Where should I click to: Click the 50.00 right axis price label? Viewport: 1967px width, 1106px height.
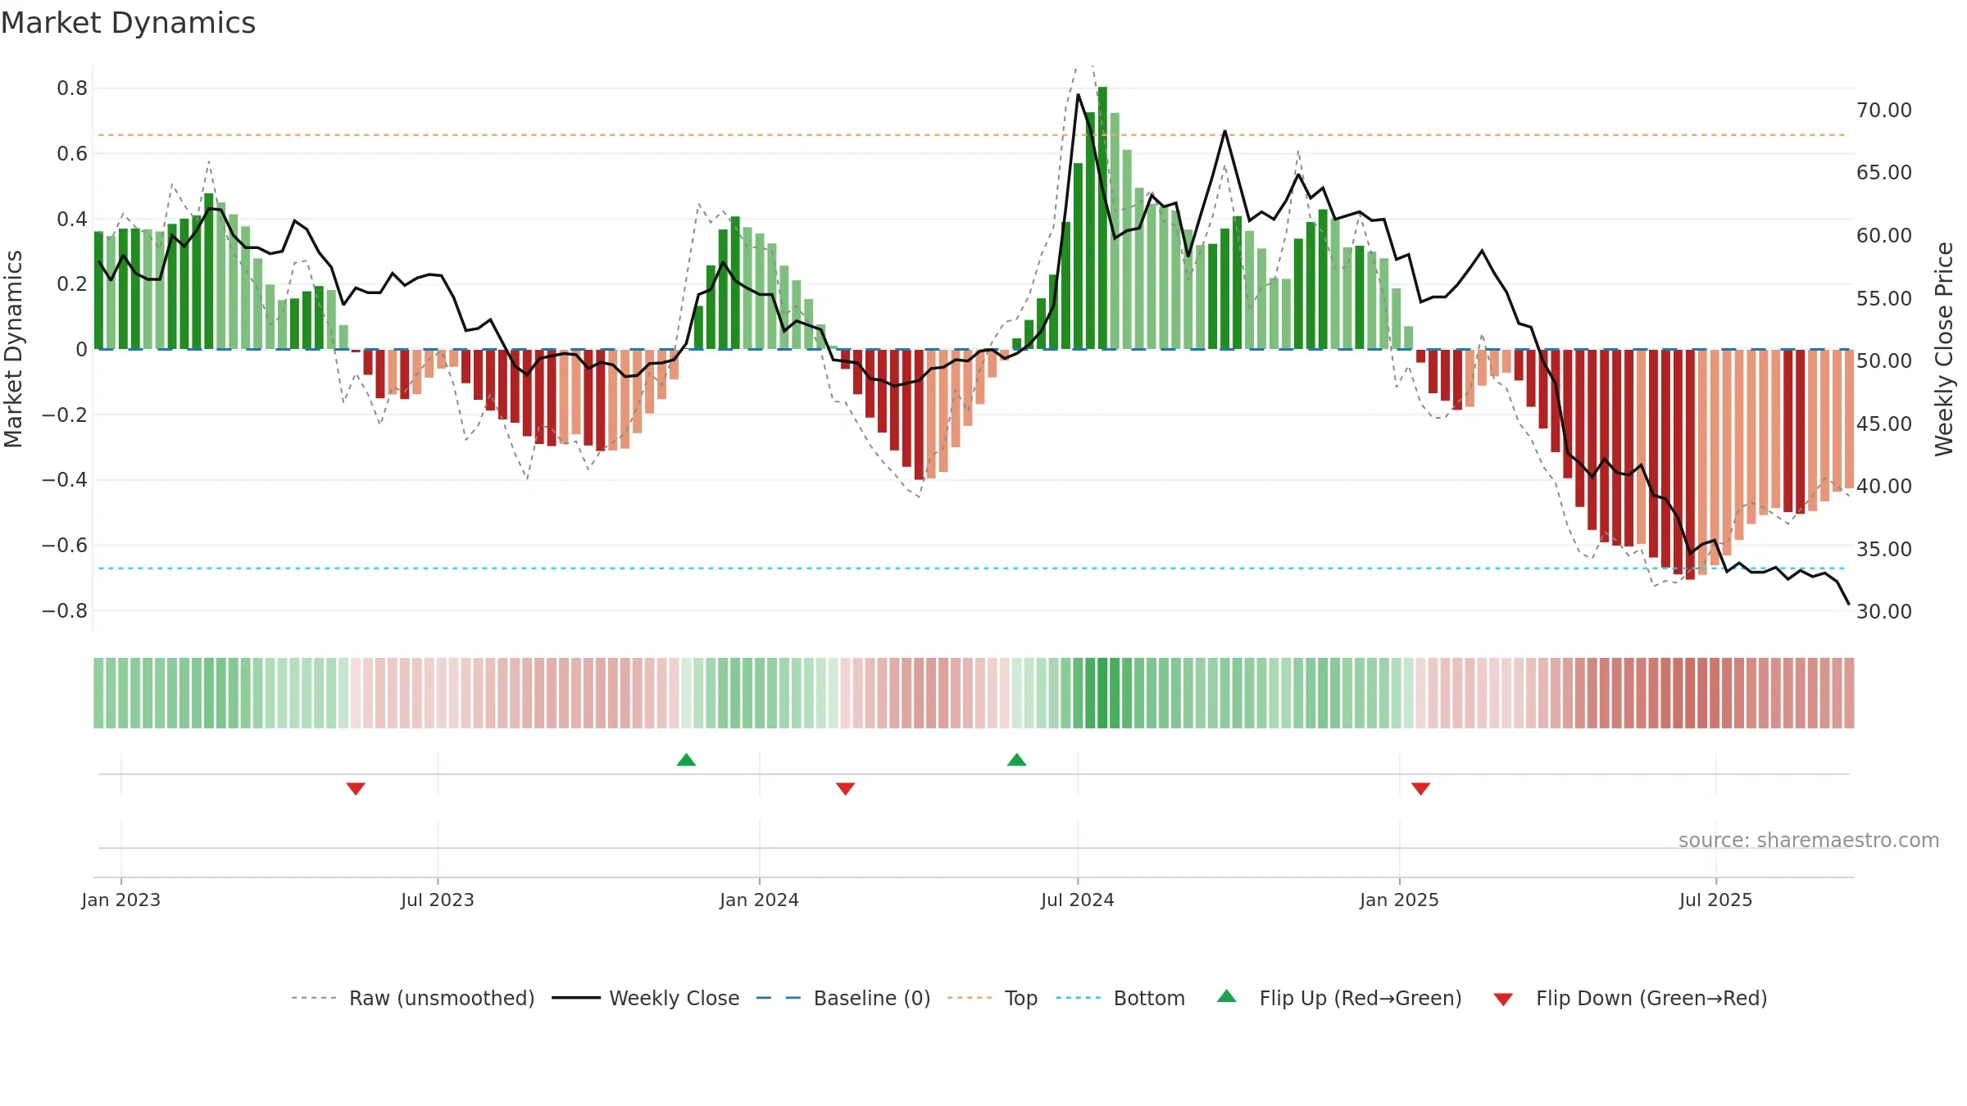tap(1884, 360)
